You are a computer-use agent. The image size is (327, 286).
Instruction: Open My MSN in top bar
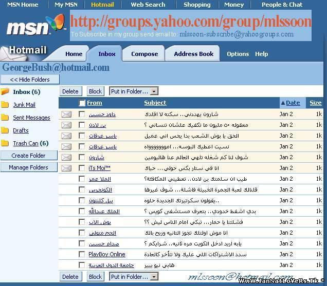(66, 5)
